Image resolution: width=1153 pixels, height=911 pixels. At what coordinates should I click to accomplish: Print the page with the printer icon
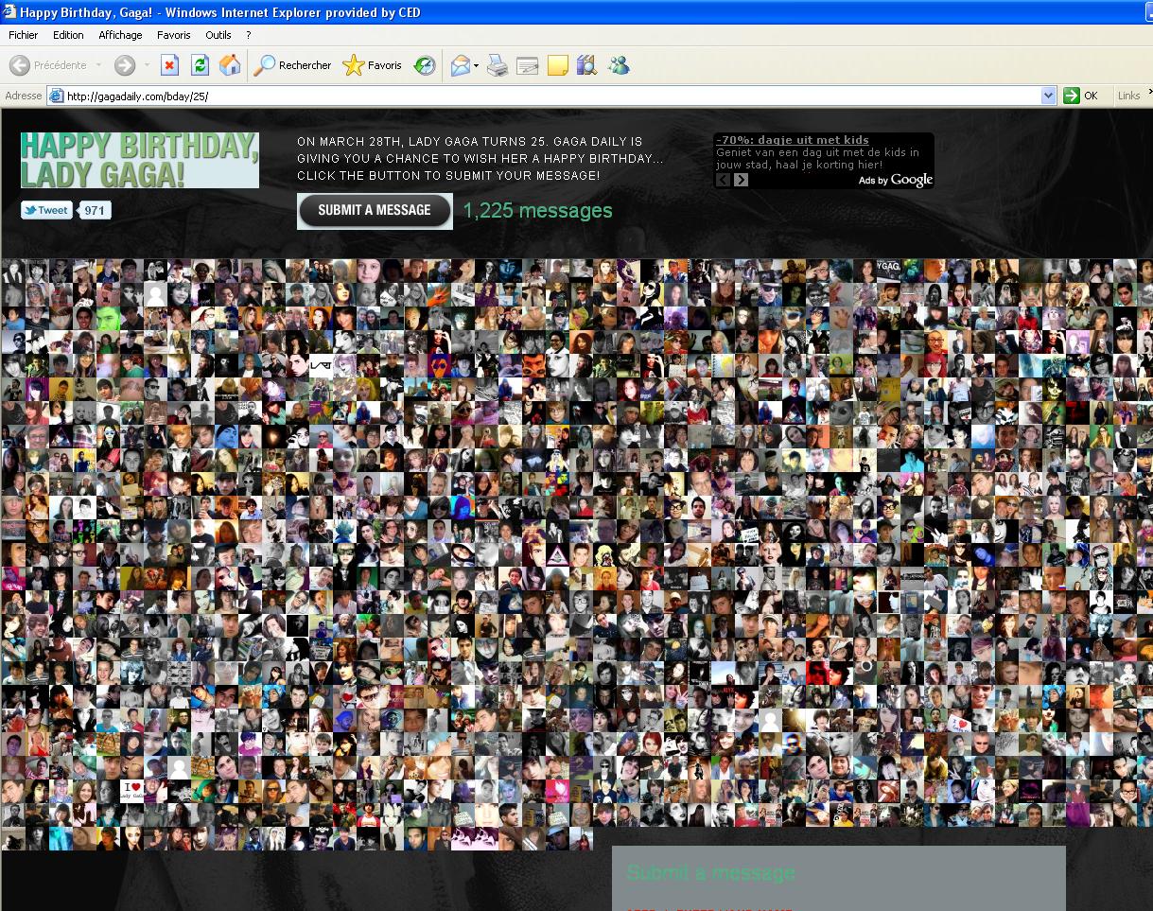point(498,65)
